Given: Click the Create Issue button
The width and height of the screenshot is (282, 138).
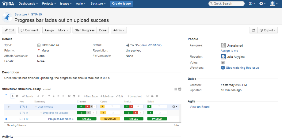Looking at the screenshot, I should point(121,4).
